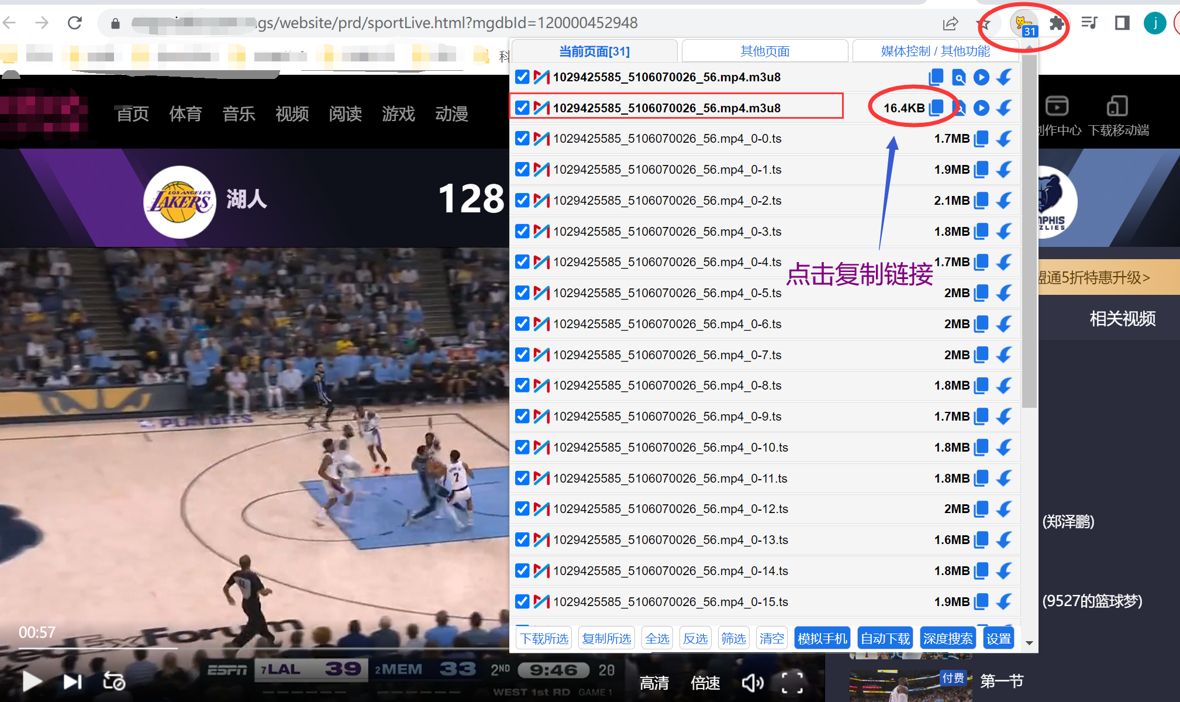Parse the first m3u8 with magnifier icon
The width and height of the screenshot is (1180, 702).
pyautogui.click(x=959, y=77)
